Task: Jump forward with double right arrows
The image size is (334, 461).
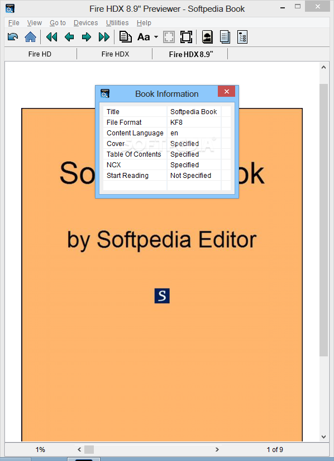Action: (x=104, y=37)
